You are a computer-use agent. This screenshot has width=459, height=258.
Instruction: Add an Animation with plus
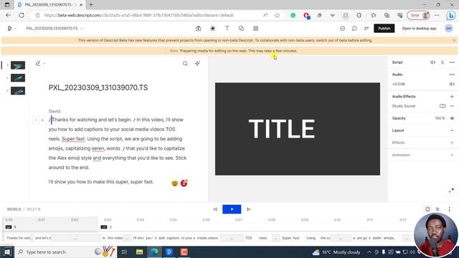(452, 155)
